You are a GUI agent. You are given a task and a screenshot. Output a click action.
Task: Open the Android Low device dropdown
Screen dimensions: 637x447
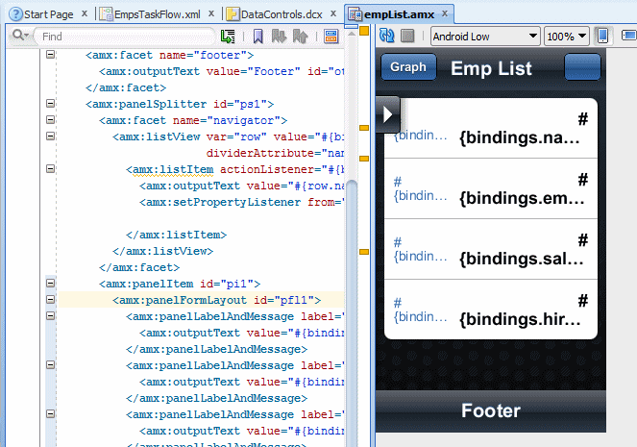(485, 37)
